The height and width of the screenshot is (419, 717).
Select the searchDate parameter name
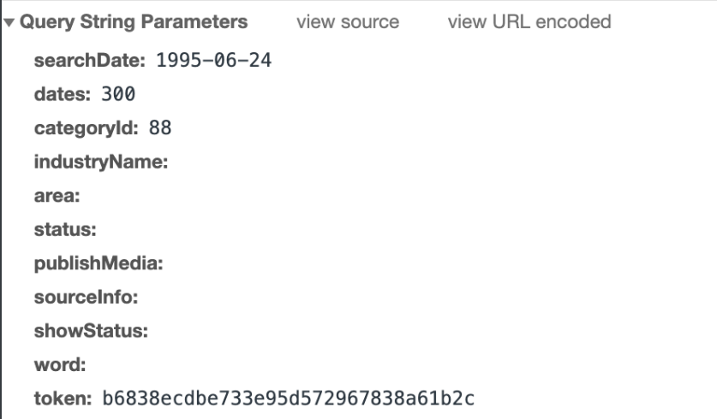point(77,62)
